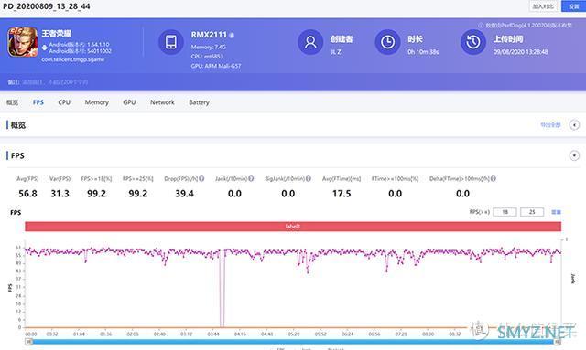
Task: Click the 王者荣耀 game app icon
Action: [x=23, y=42]
